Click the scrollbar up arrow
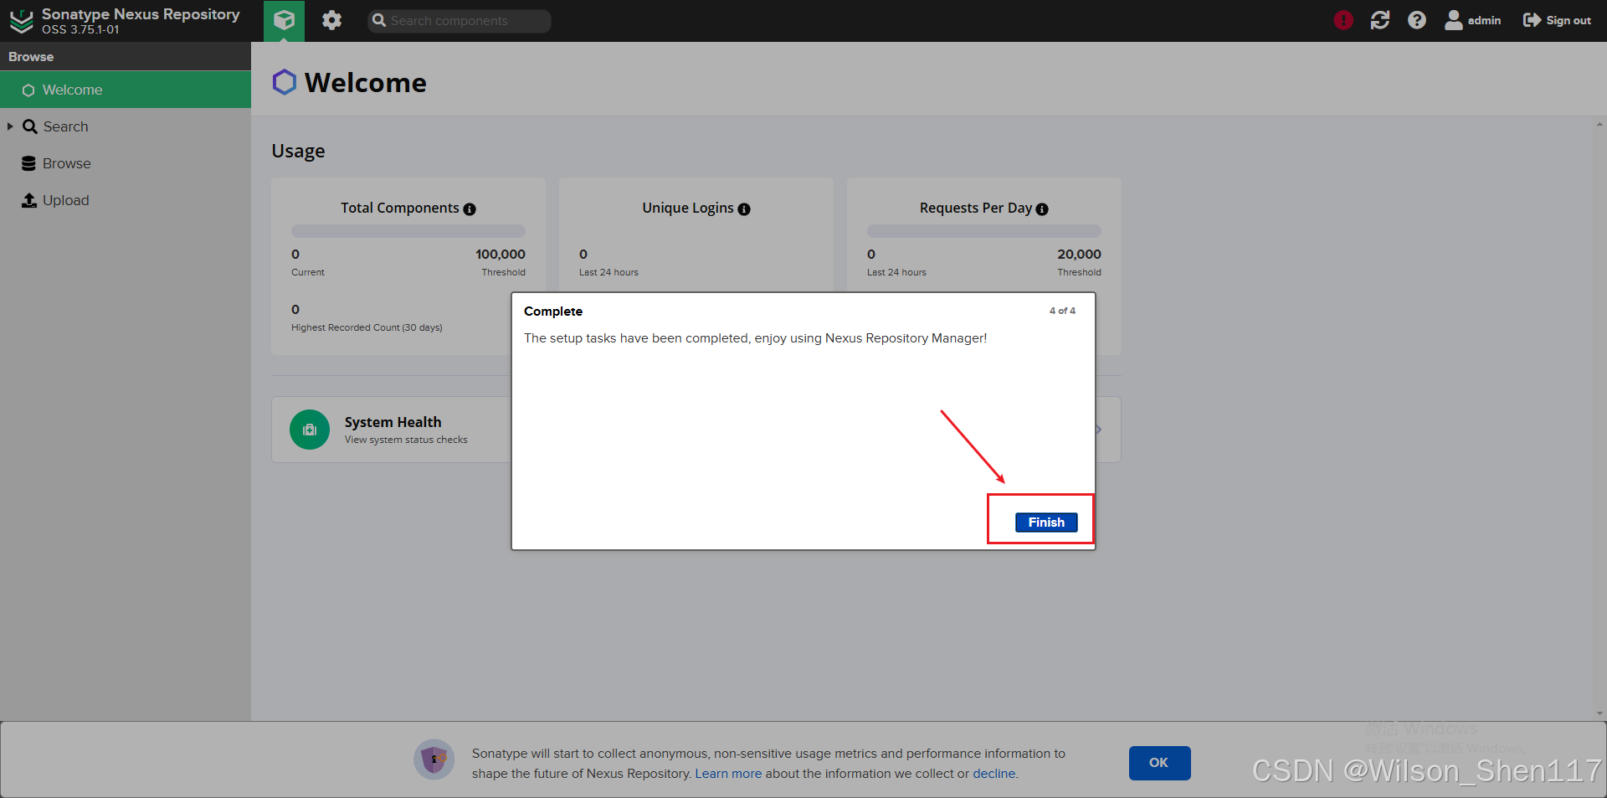Viewport: 1607px width, 798px height. pyautogui.click(x=1599, y=124)
